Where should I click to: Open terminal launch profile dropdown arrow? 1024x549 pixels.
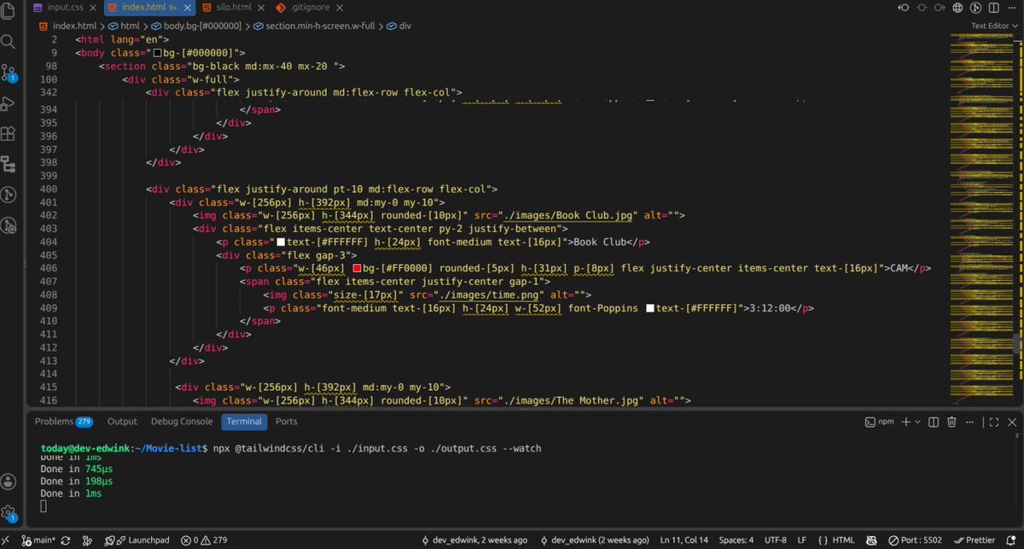(917, 422)
